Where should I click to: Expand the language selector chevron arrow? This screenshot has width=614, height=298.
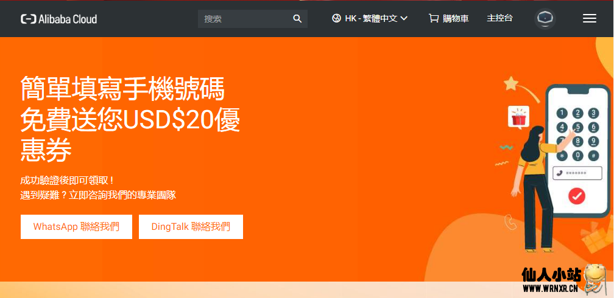pos(404,18)
